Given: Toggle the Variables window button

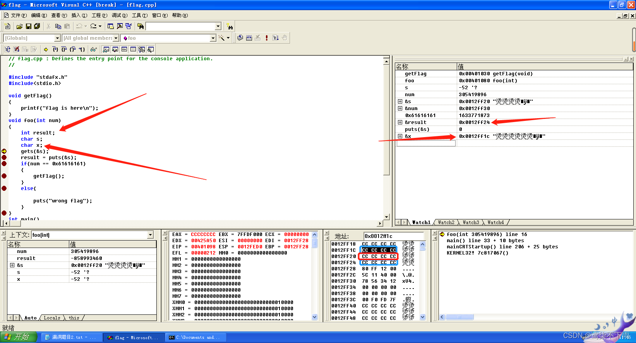Looking at the screenshot, I should pyautogui.click(x=115, y=49).
